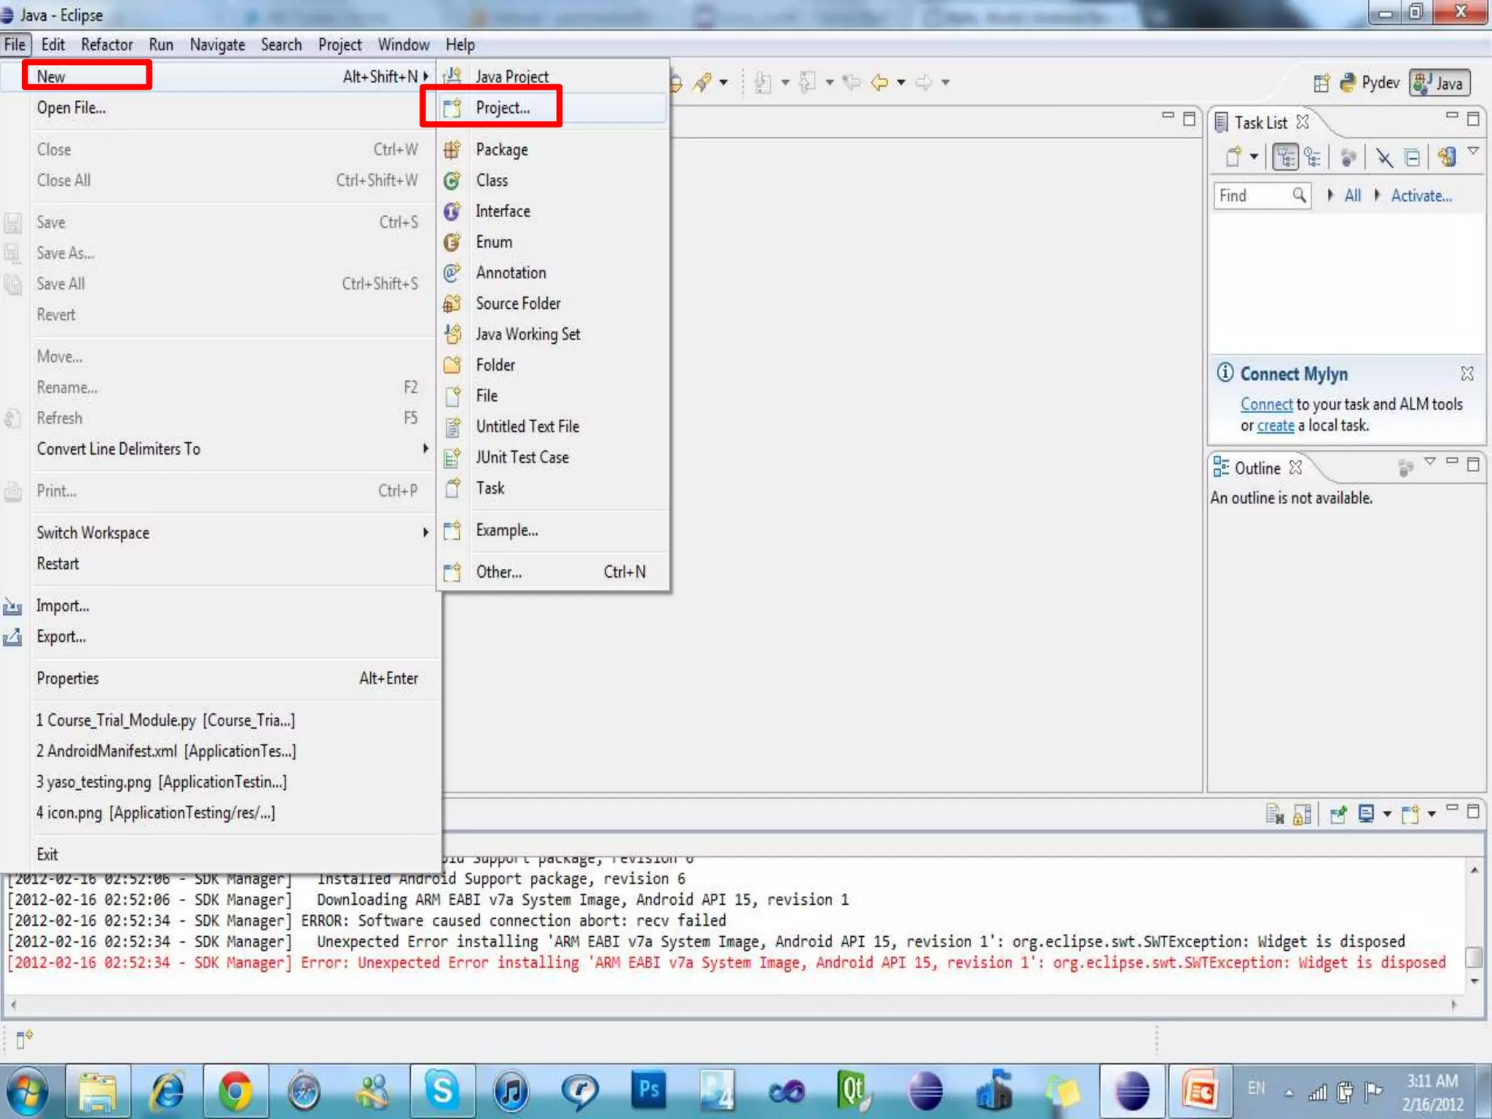Click the create local task link
The image size is (1492, 1119).
pyautogui.click(x=1275, y=425)
